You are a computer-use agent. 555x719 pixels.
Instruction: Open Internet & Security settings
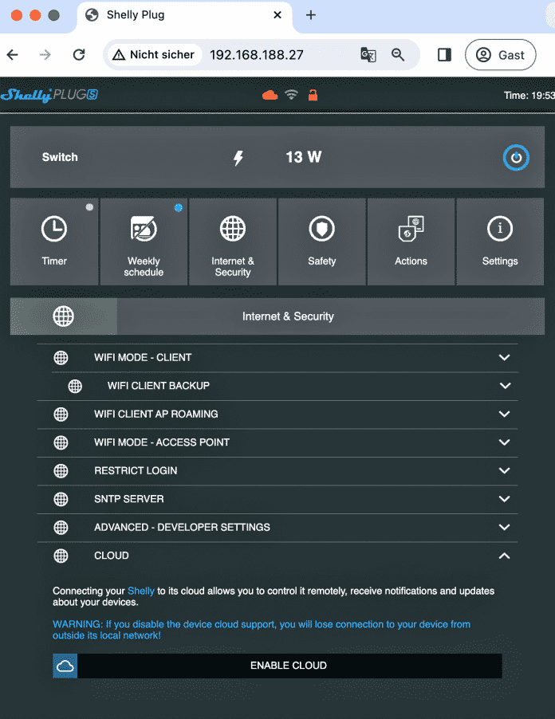pos(233,242)
